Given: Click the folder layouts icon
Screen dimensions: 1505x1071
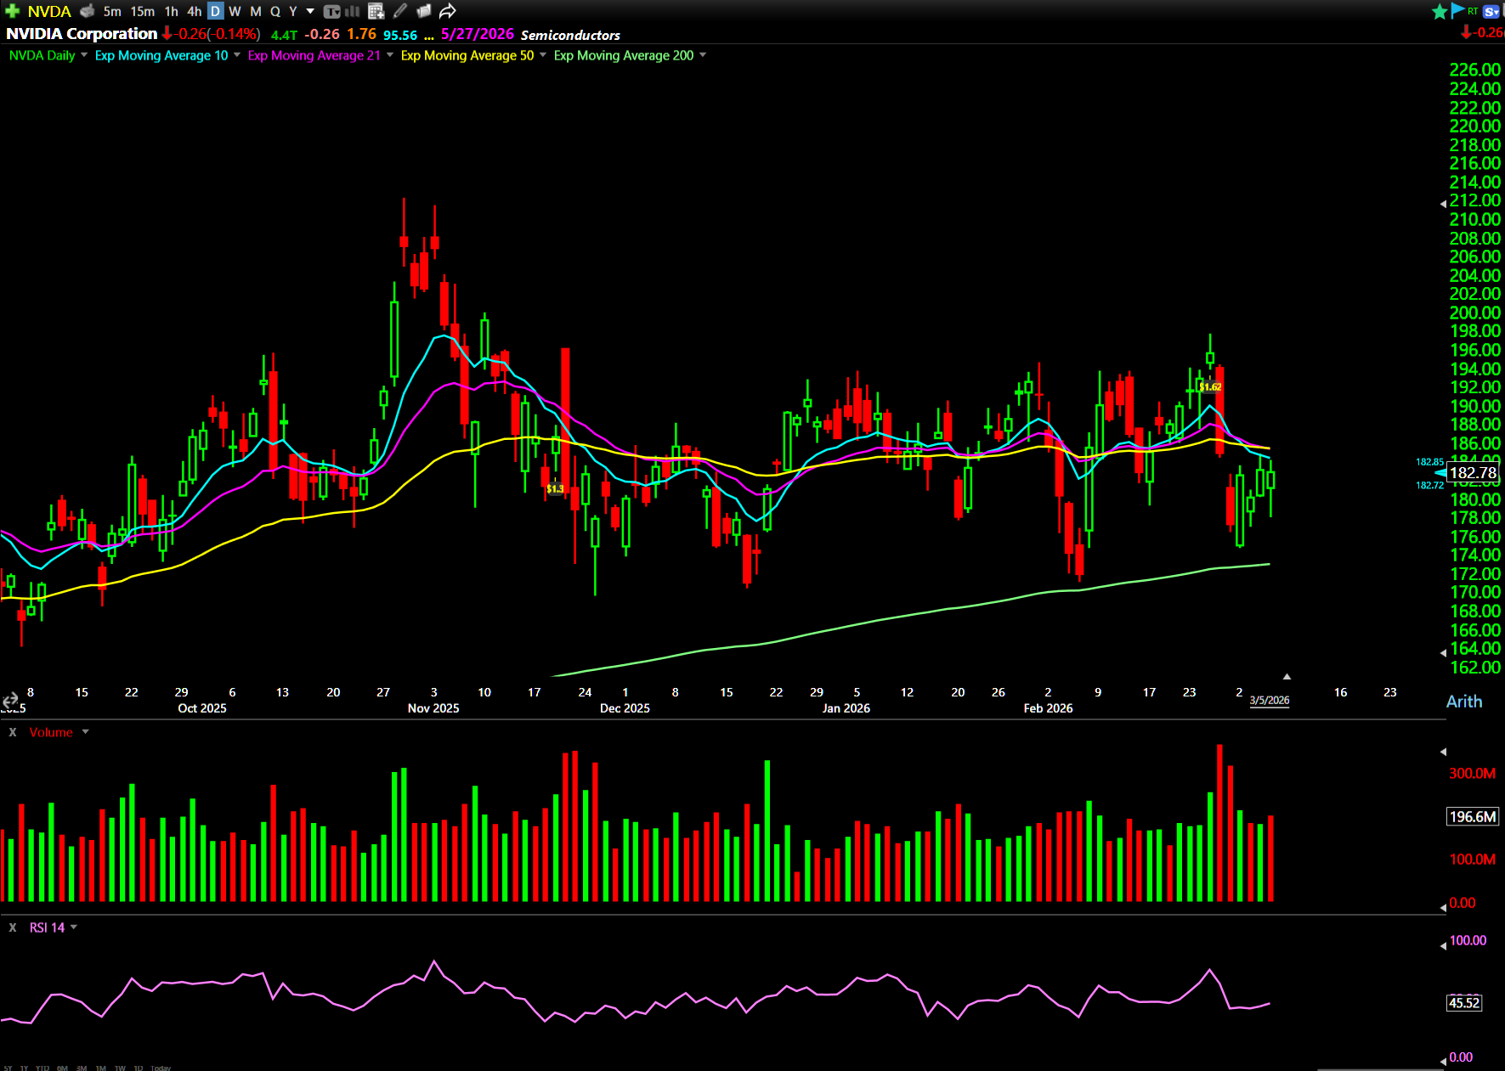Looking at the screenshot, I should coord(424,11).
